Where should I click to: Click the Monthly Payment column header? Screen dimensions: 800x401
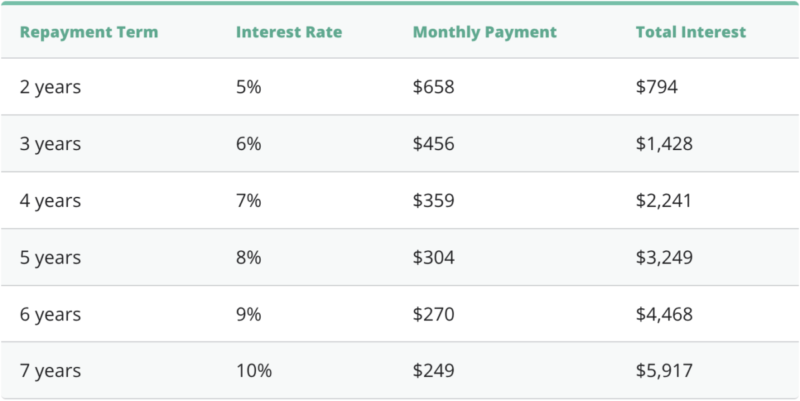(x=485, y=32)
